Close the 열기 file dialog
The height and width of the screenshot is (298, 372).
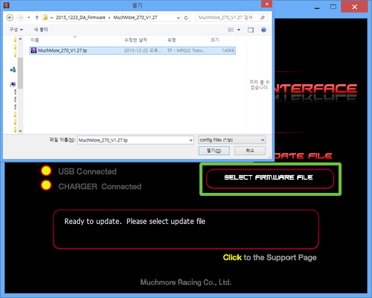(x=267, y=4)
